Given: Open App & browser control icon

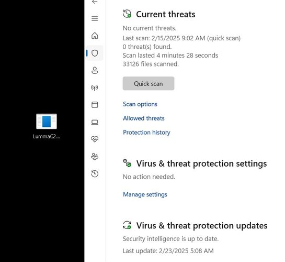Looking at the screenshot, I should coord(95,105).
